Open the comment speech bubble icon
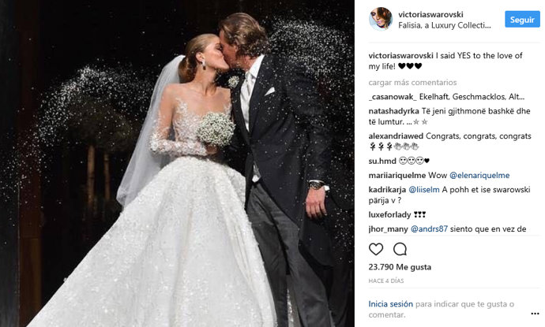This screenshot has width=545, height=327. pyautogui.click(x=400, y=249)
